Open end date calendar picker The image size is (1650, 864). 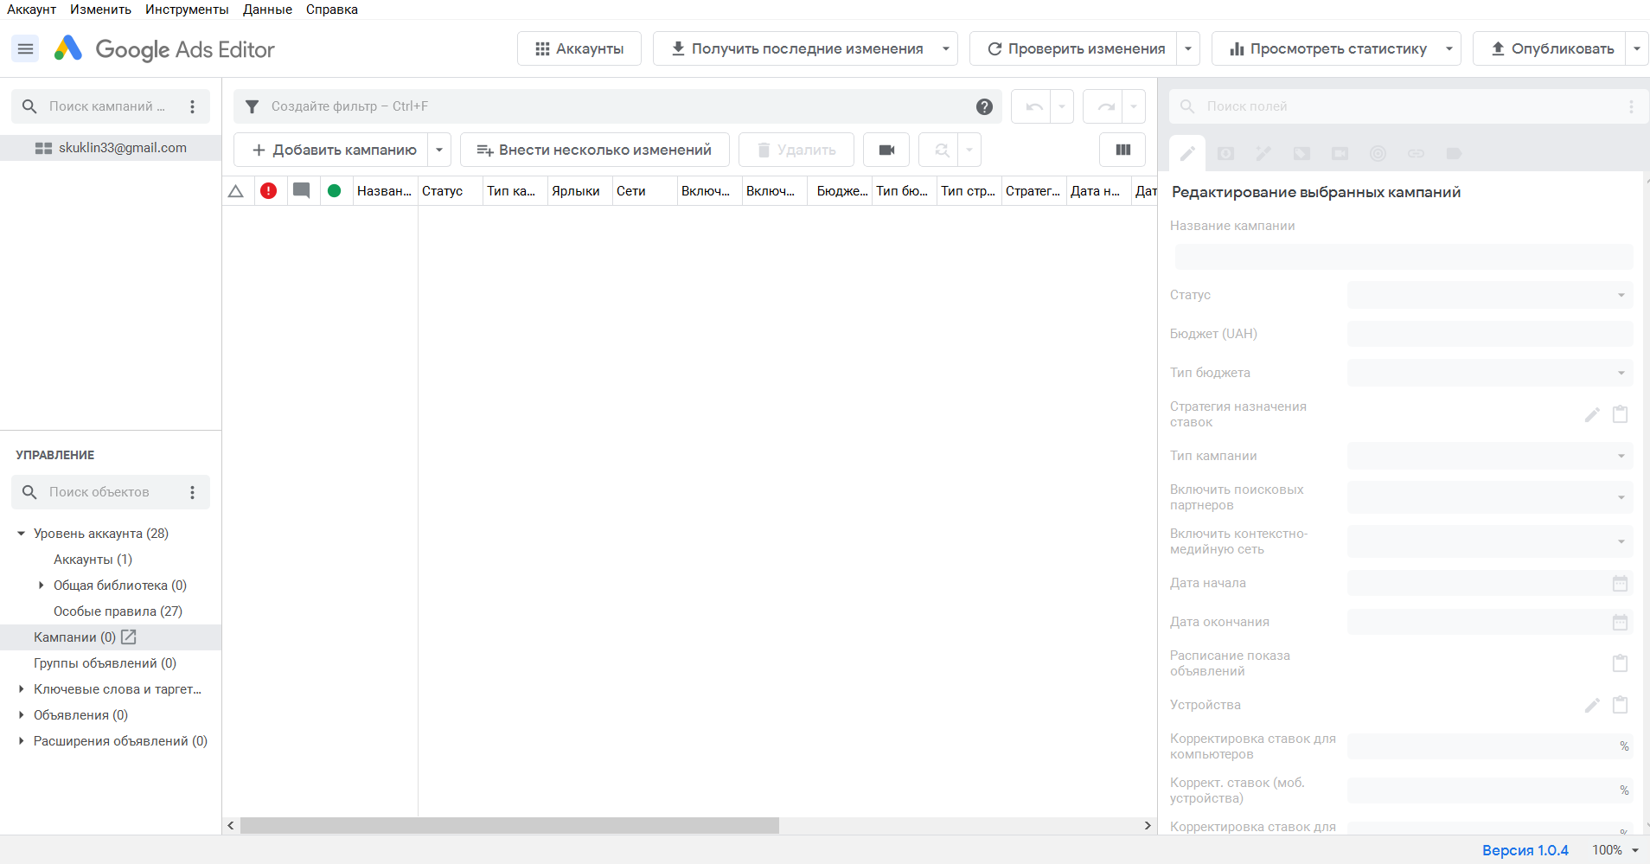(1620, 622)
